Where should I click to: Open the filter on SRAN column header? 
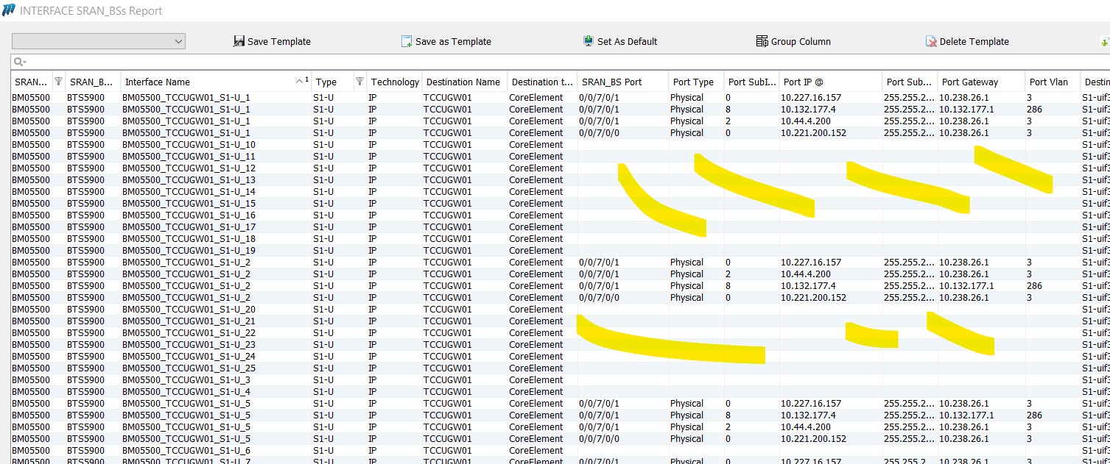click(x=59, y=82)
